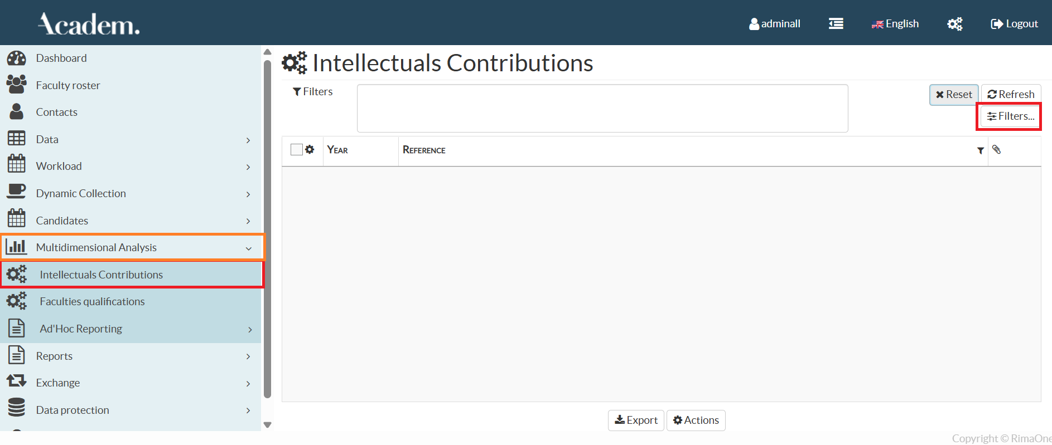Click the Data protection database icon
This screenshot has width=1052, height=445.
pos(17,408)
